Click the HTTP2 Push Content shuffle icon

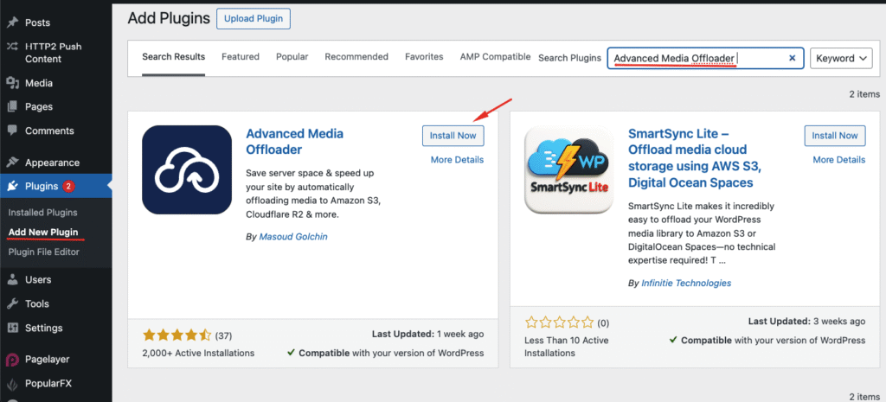coord(12,47)
